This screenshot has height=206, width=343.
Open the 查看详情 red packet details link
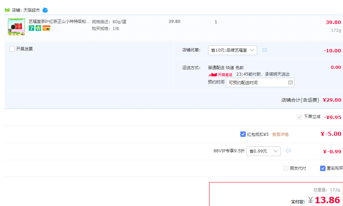(280, 134)
